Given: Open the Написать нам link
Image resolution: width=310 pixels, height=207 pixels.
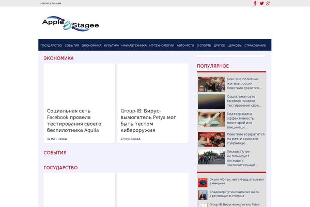Looking at the screenshot, I should coord(51,3).
